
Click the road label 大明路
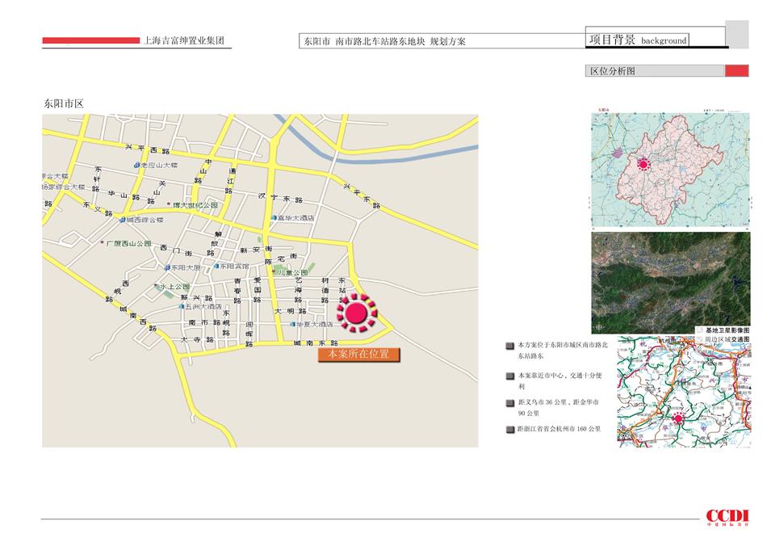290,311
